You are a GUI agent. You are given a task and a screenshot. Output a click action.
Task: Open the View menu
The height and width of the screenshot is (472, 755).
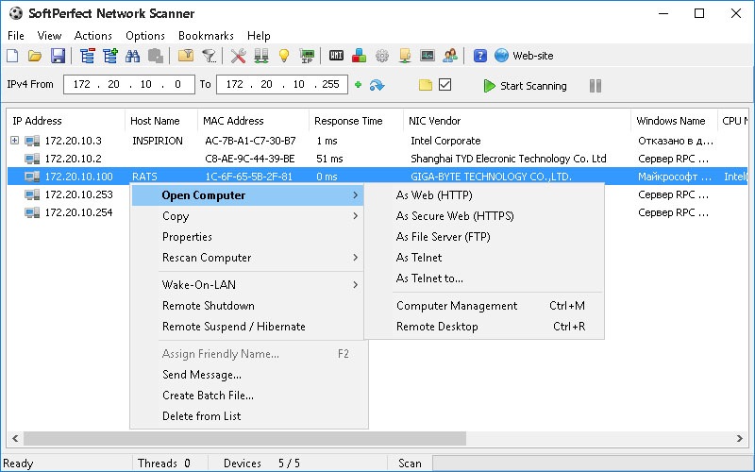49,36
